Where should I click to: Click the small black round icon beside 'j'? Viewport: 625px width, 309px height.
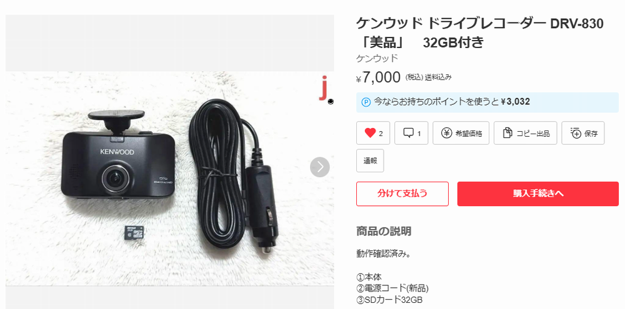coord(331,102)
